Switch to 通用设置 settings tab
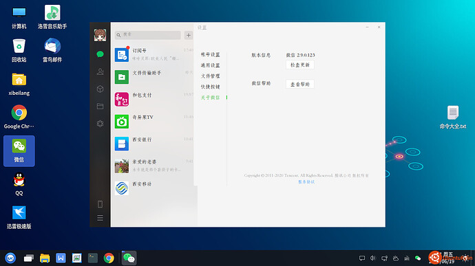The height and width of the screenshot is (266, 475). pos(210,65)
